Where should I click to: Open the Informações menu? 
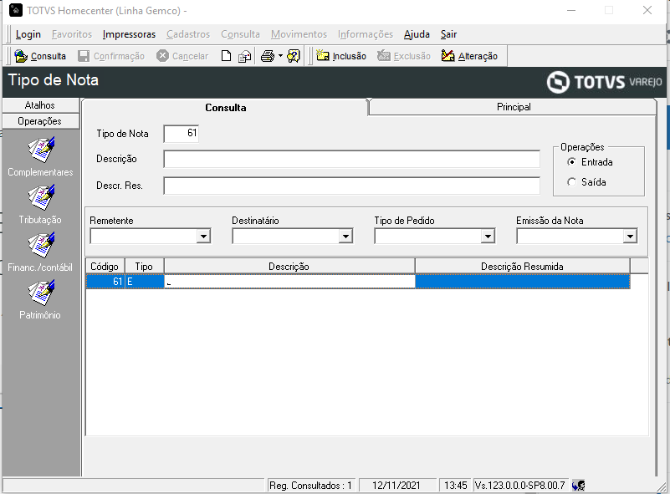pos(366,34)
